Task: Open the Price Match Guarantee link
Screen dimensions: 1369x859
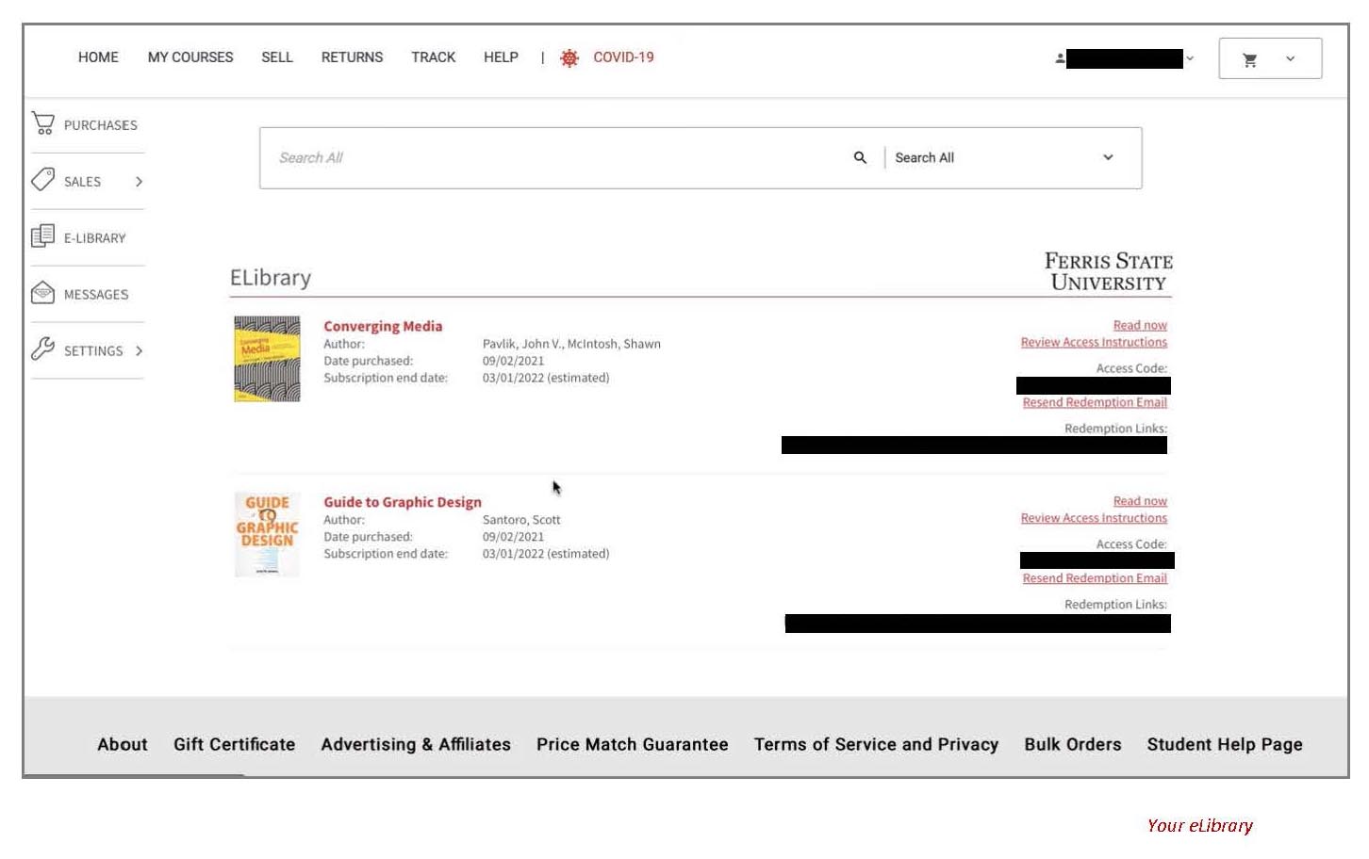Action: pos(633,744)
